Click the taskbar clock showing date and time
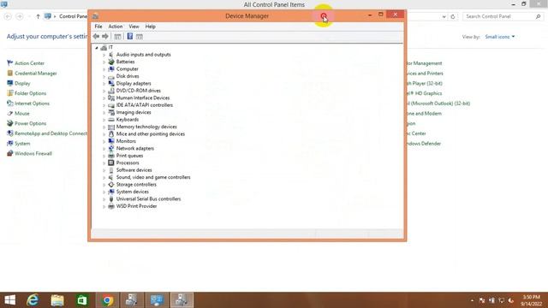Image resolution: width=548 pixels, height=308 pixels. tap(531, 300)
